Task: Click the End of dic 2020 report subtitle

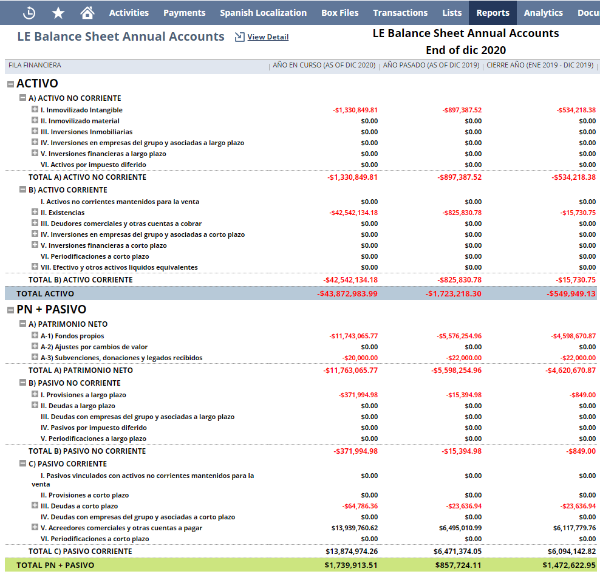Action: (x=466, y=50)
